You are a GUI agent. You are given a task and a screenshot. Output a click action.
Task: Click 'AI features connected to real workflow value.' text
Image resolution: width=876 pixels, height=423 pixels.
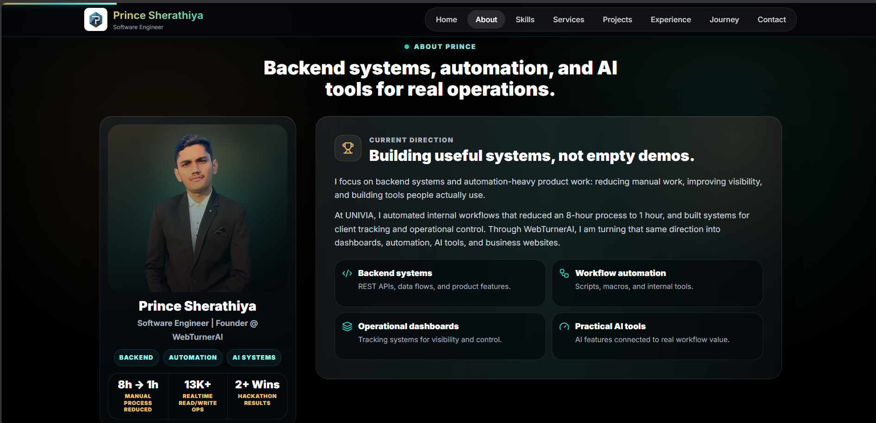coord(652,340)
